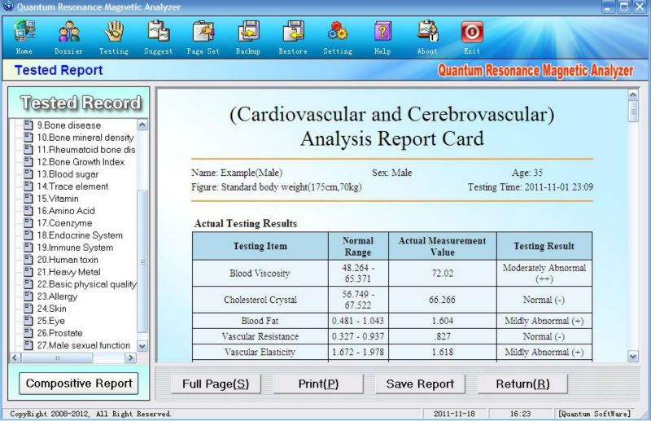Select the 23.Allergy record

tap(57, 296)
